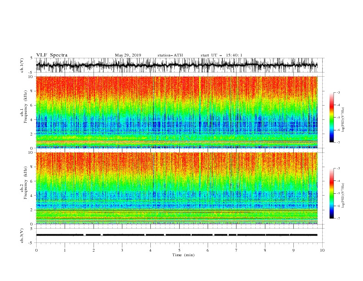Click the "-4" tick on ch.1 colorbar
The width and height of the screenshot is (363, 281).
tap(338, 105)
